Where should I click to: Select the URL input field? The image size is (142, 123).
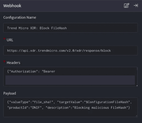pyautogui.click(x=70, y=51)
